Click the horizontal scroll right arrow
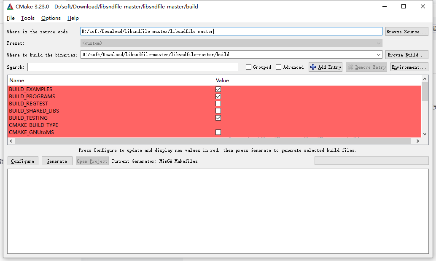The image size is (436, 261). [x=417, y=141]
